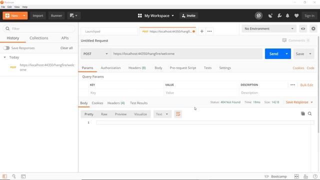The height and width of the screenshot is (180, 320).
Task: Toggle line wrap in response body
Action: (178, 114)
